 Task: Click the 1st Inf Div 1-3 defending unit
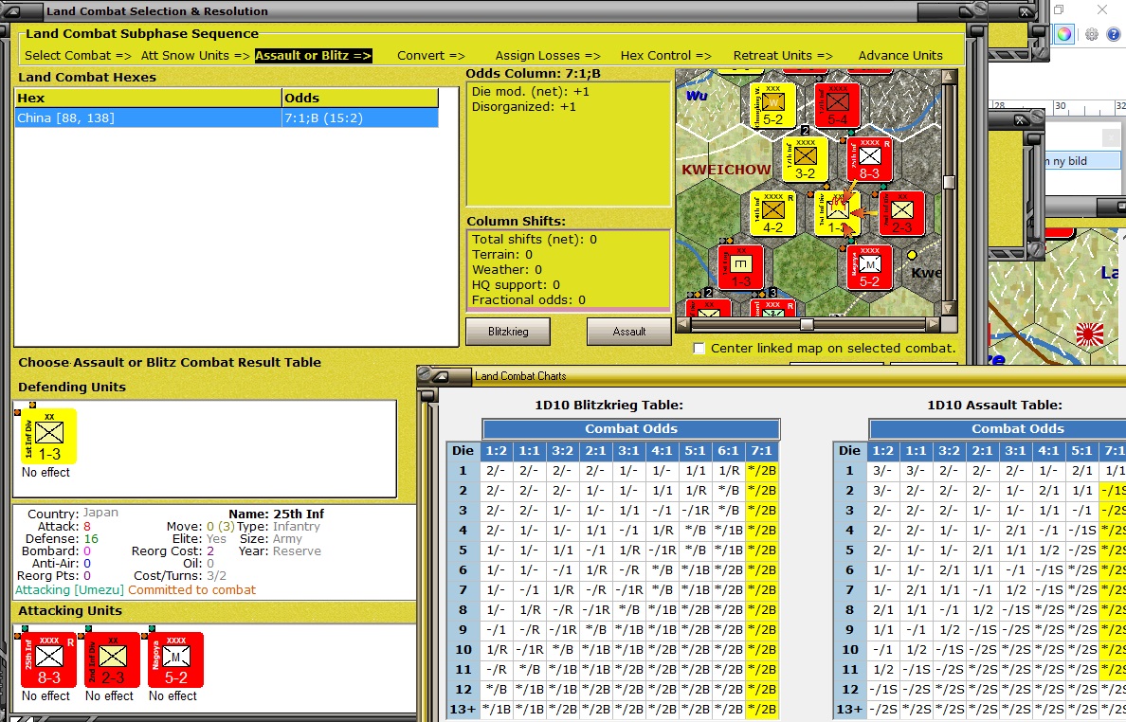49,437
